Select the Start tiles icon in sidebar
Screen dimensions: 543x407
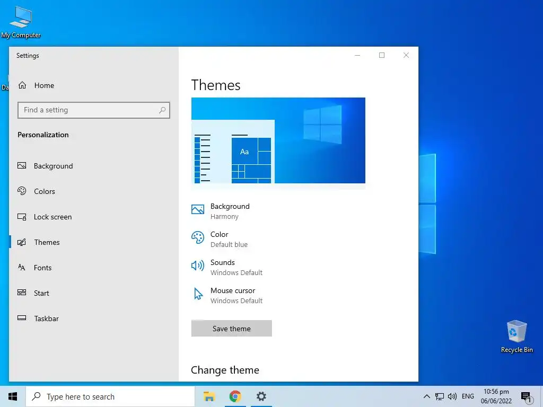click(x=22, y=293)
